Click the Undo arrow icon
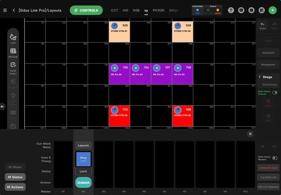Image resolution: width=281 pixels, height=195 pixels. click(262, 26)
